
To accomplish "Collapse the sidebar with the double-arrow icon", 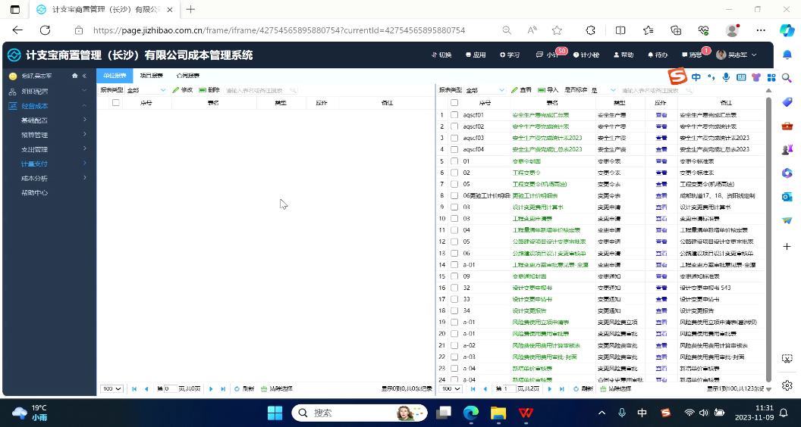I will pos(84,76).
